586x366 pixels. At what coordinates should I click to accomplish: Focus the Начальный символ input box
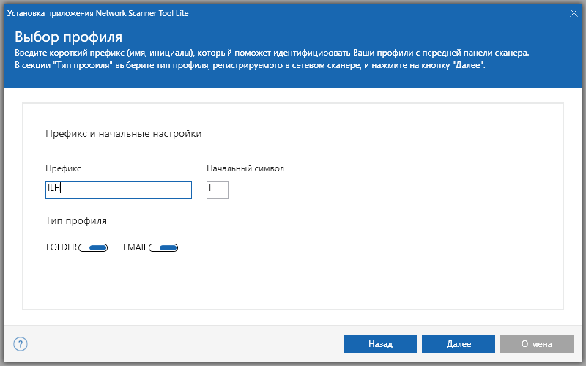pos(218,190)
